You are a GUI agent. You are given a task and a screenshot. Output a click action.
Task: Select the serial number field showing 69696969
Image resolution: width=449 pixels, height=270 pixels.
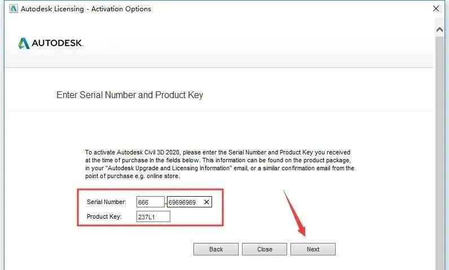[x=190, y=202]
